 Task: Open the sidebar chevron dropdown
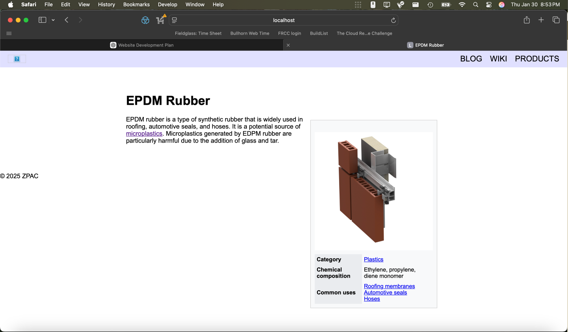[x=53, y=20]
